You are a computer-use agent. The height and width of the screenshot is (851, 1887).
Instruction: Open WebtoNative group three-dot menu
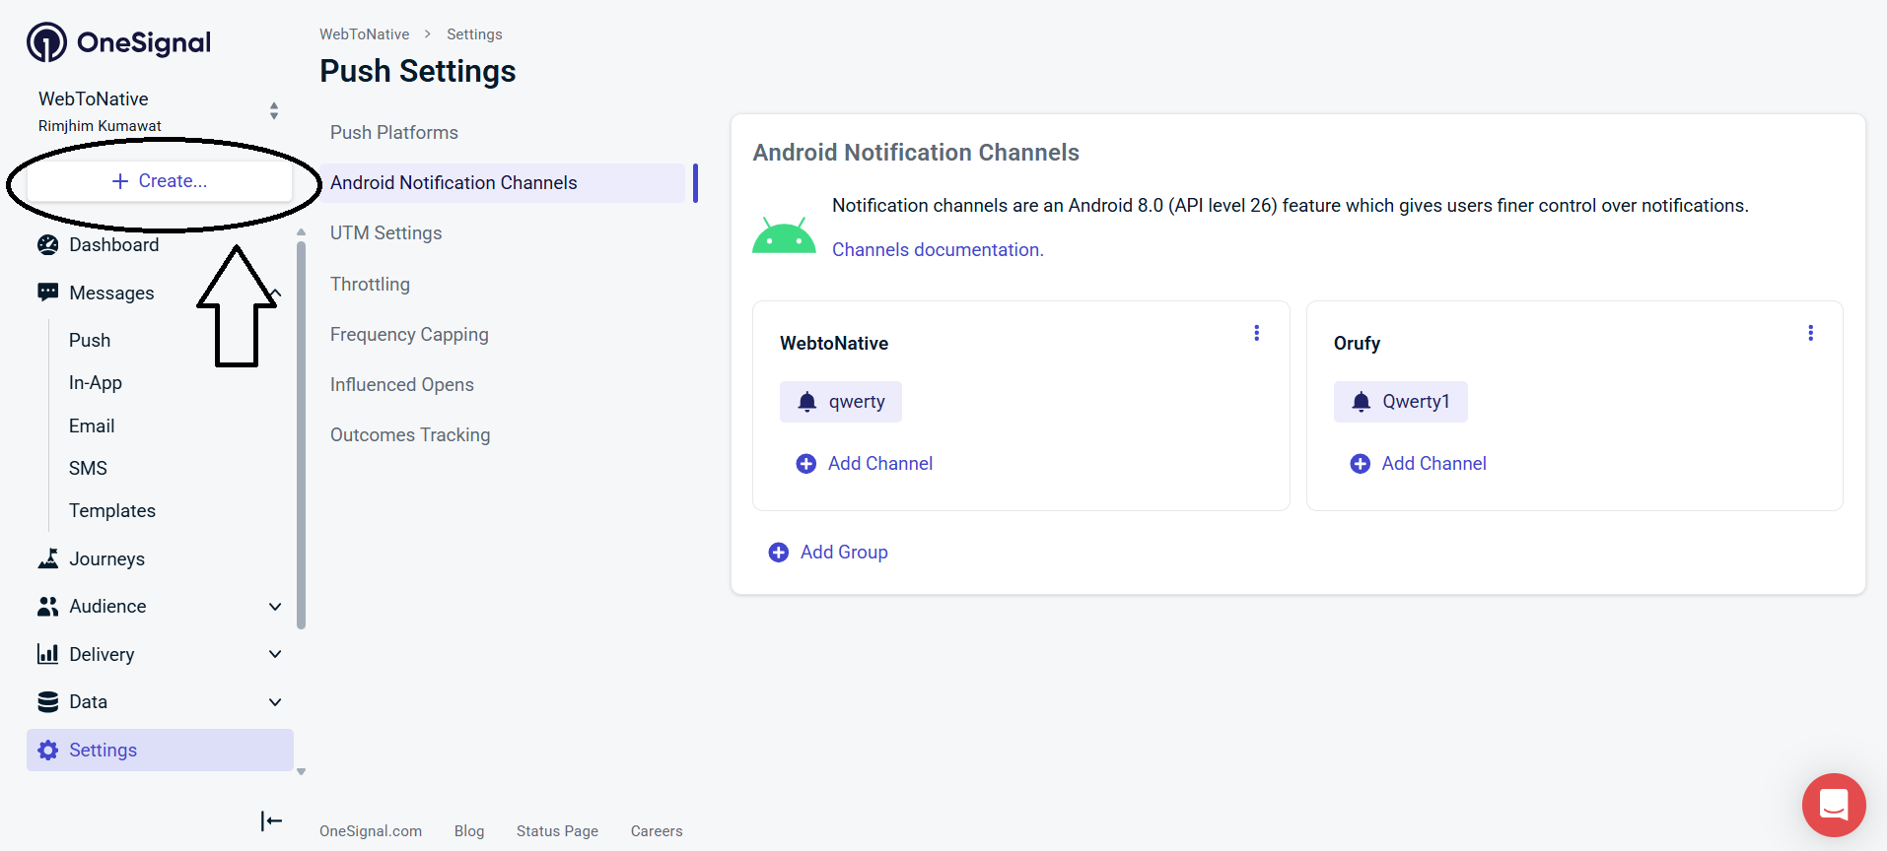click(1256, 333)
